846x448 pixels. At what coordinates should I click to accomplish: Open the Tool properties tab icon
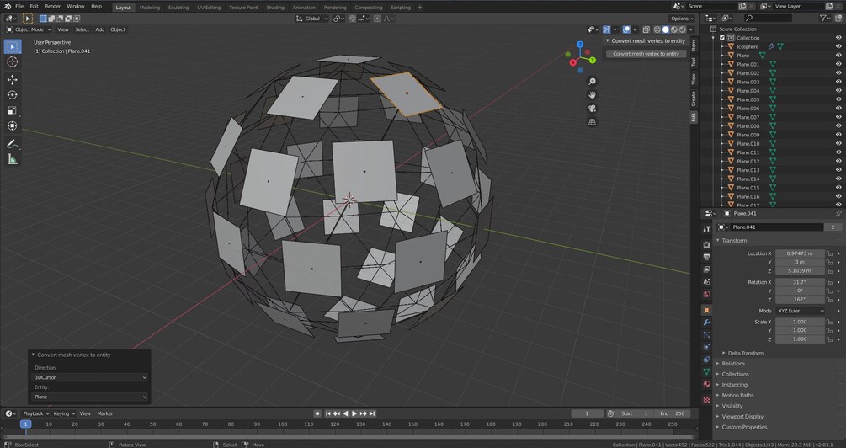pyautogui.click(x=706, y=229)
